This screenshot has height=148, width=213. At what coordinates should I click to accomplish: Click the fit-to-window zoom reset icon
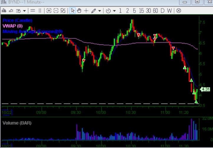(63, 11)
